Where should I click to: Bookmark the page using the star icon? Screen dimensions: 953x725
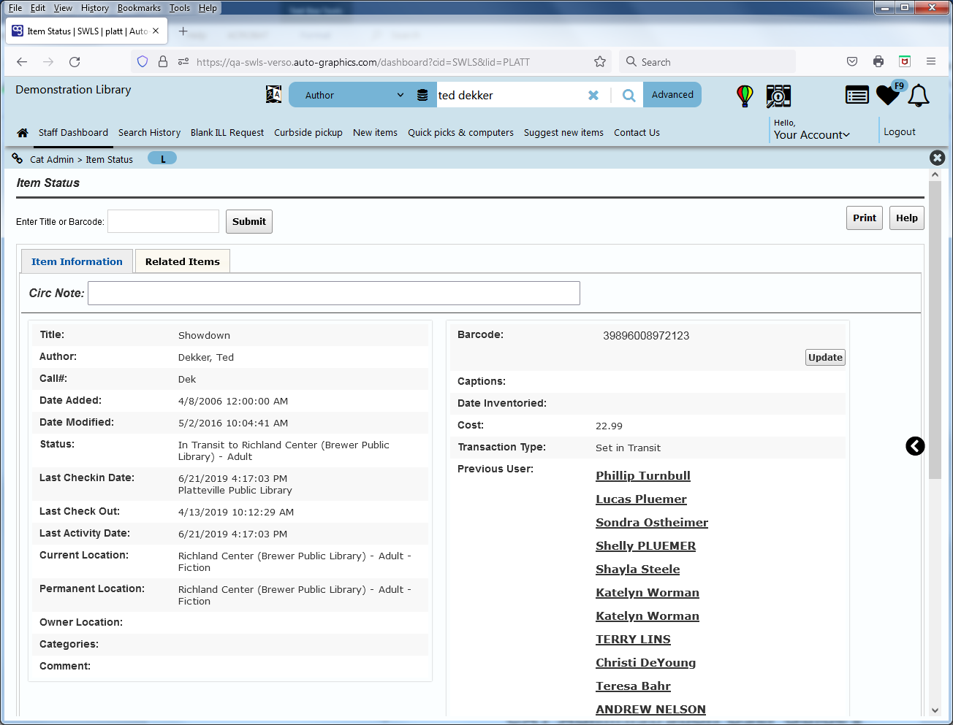(600, 62)
